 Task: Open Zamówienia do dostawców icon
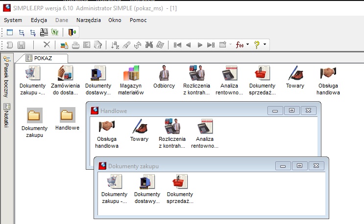point(65,80)
